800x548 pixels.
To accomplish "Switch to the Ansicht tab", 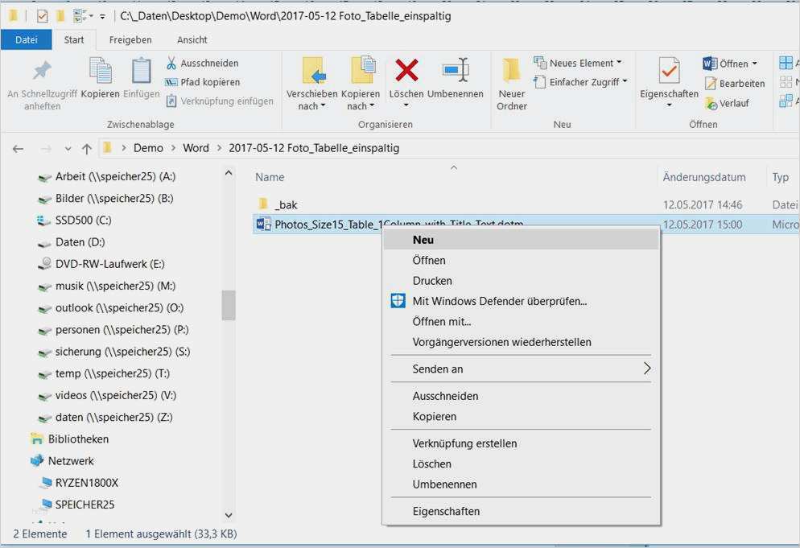I will coord(192,39).
